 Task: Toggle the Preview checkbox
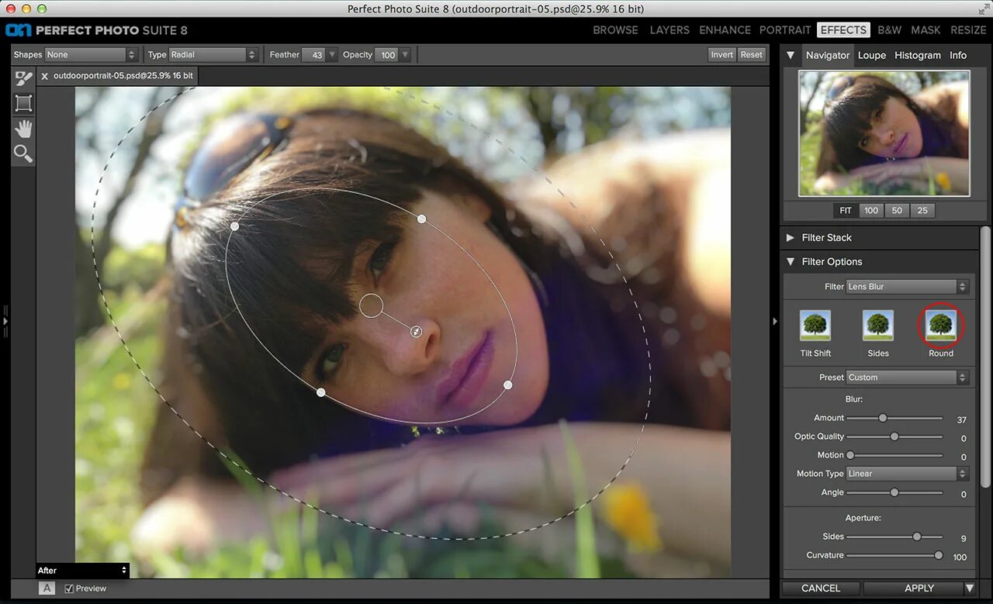coord(69,588)
